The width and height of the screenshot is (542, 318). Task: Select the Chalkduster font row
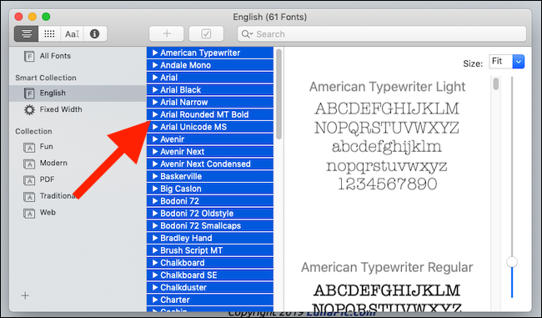coord(210,287)
